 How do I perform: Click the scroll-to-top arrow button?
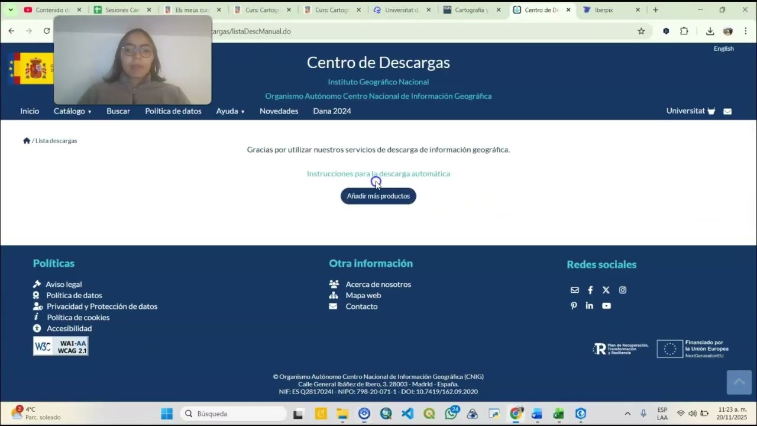(739, 382)
